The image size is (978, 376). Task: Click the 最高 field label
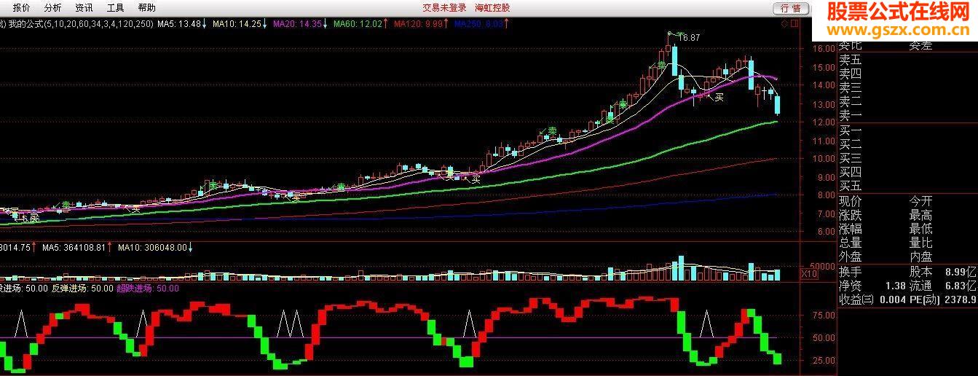click(x=920, y=216)
